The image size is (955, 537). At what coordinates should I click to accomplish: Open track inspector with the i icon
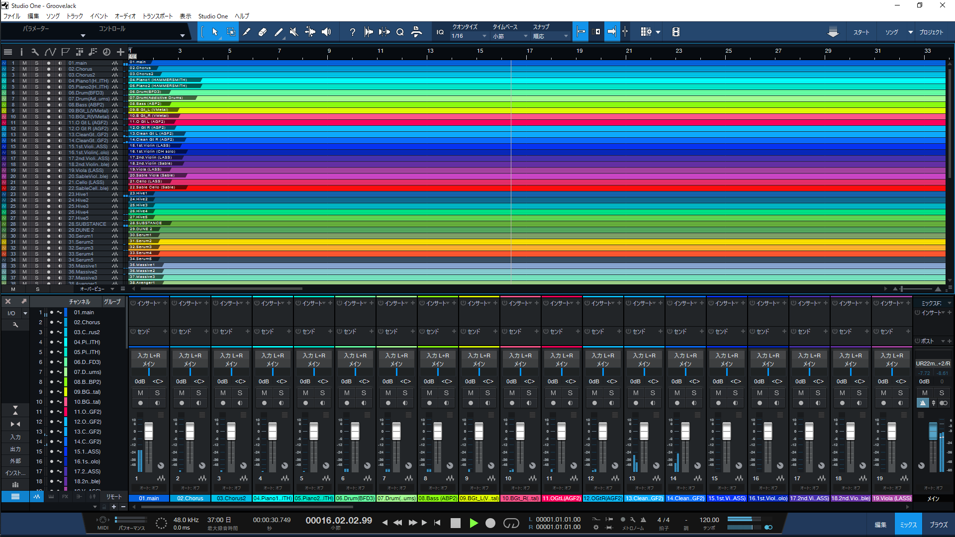coord(21,52)
